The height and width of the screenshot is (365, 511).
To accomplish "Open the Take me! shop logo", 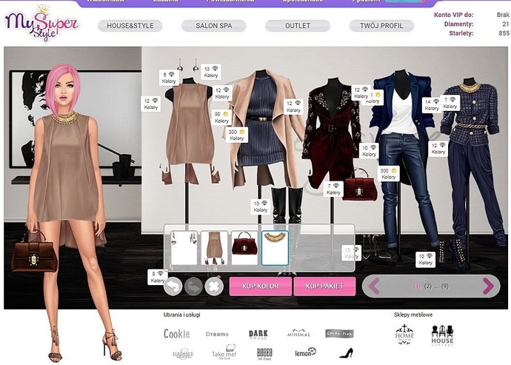I will (x=224, y=352).
